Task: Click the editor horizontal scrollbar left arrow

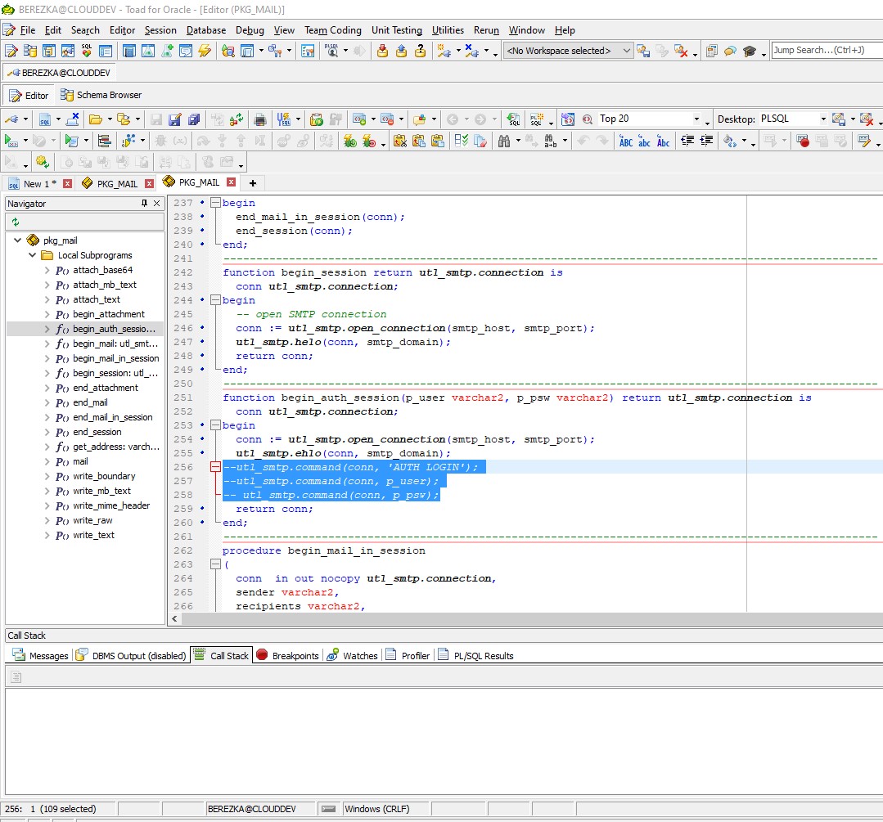Action: tap(174, 619)
